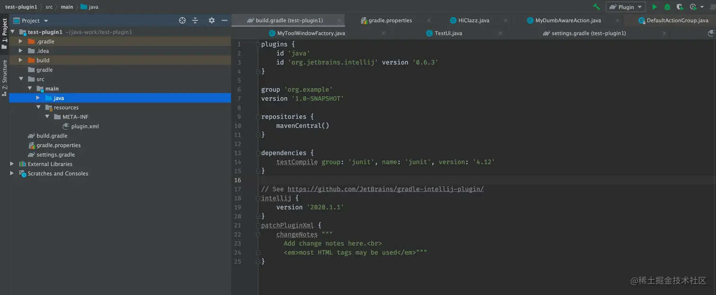The width and height of the screenshot is (716, 295).
Task: Start debugging with the green bug icon
Action: coord(667,7)
